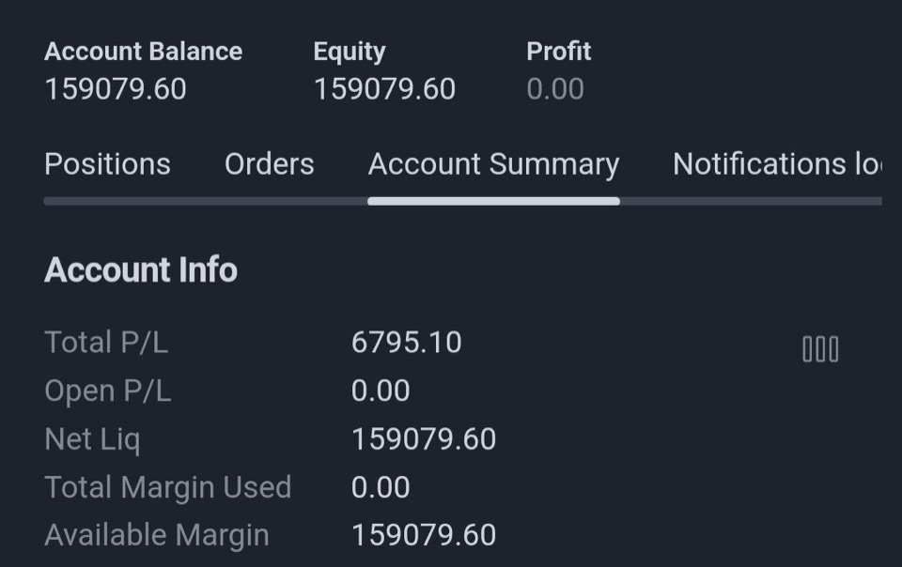This screenshot has height=567, width=902.
Task: Select the Account Summary tab
Action: click(493, 165)
